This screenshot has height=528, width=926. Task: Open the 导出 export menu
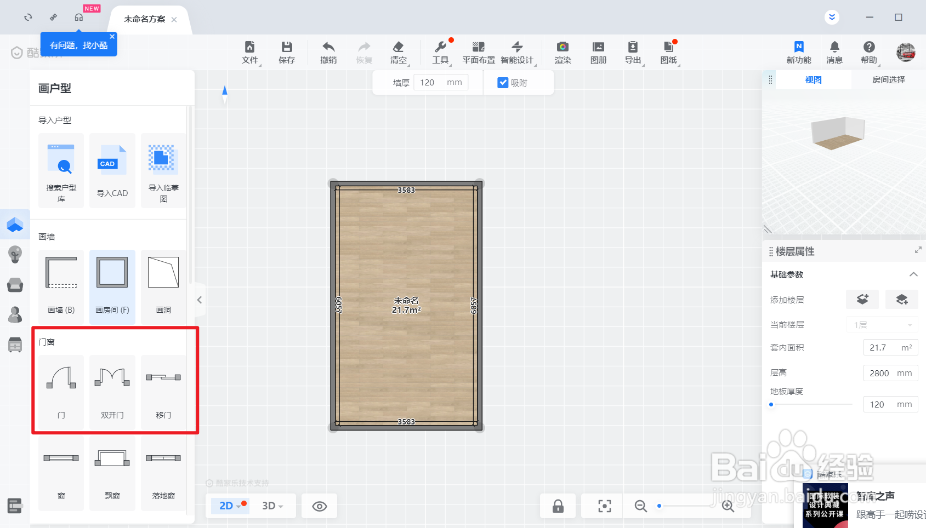633,53
